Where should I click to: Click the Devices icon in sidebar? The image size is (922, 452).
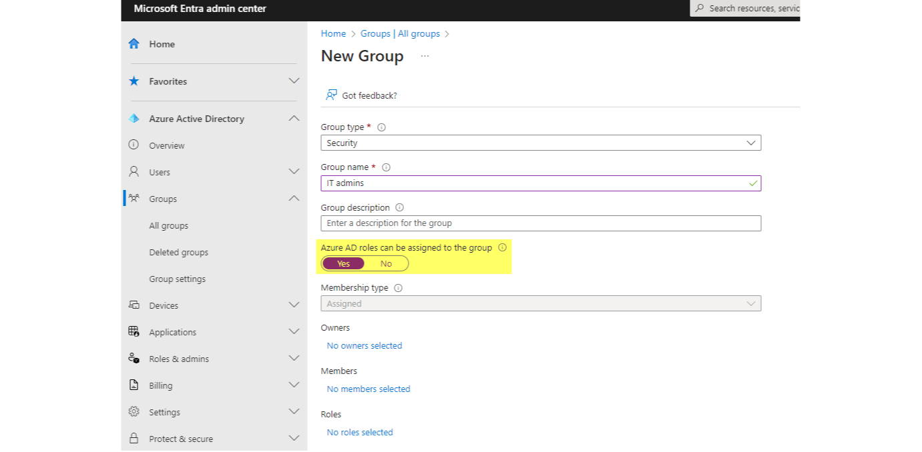(x=134, y=305)
